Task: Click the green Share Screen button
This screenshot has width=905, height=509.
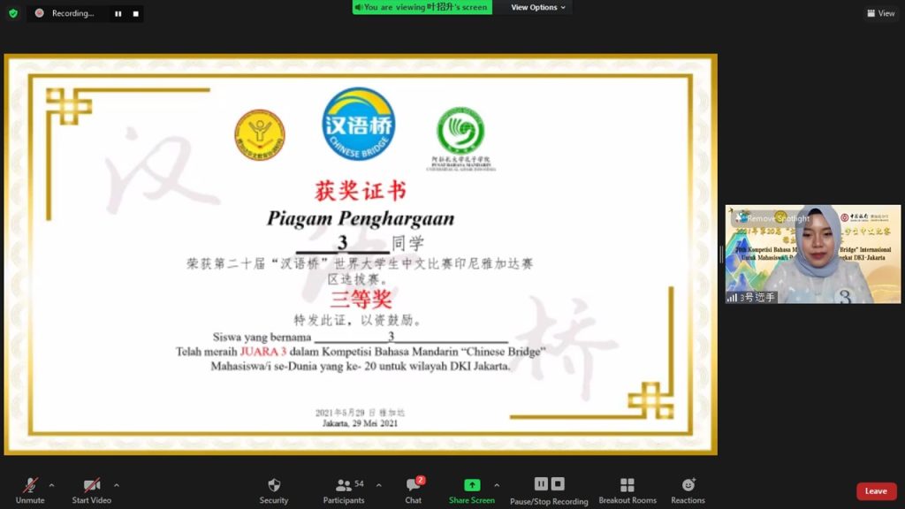Action: (472, 491)
